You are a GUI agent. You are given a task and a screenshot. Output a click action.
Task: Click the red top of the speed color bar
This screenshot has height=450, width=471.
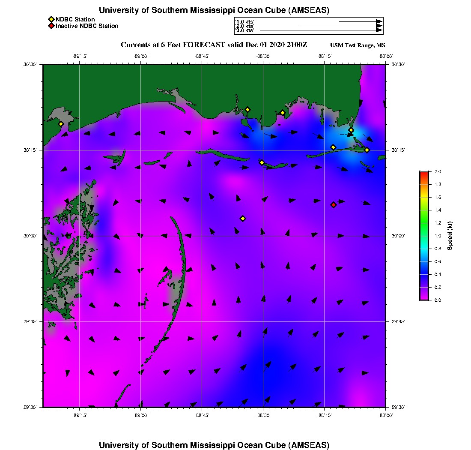click(423, 173)
